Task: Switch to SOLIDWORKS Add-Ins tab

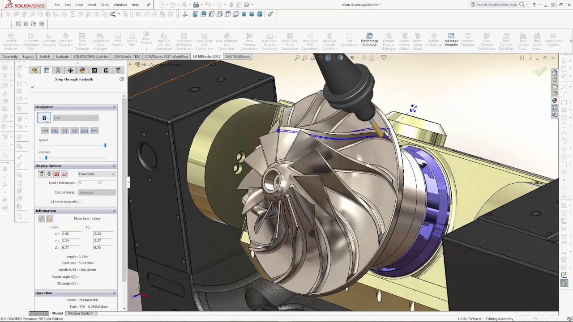Action: 91,57
